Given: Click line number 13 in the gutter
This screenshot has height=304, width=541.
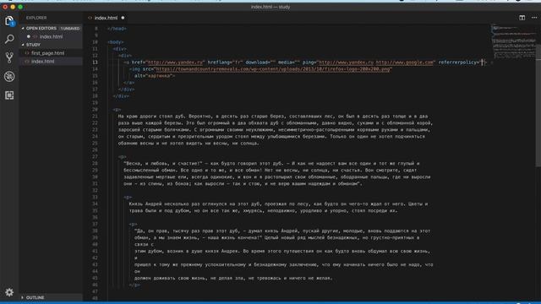Looking at the screenshot, I should 96,62.
